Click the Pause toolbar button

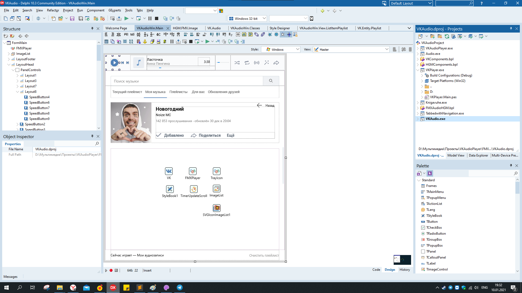pos(150,19)
